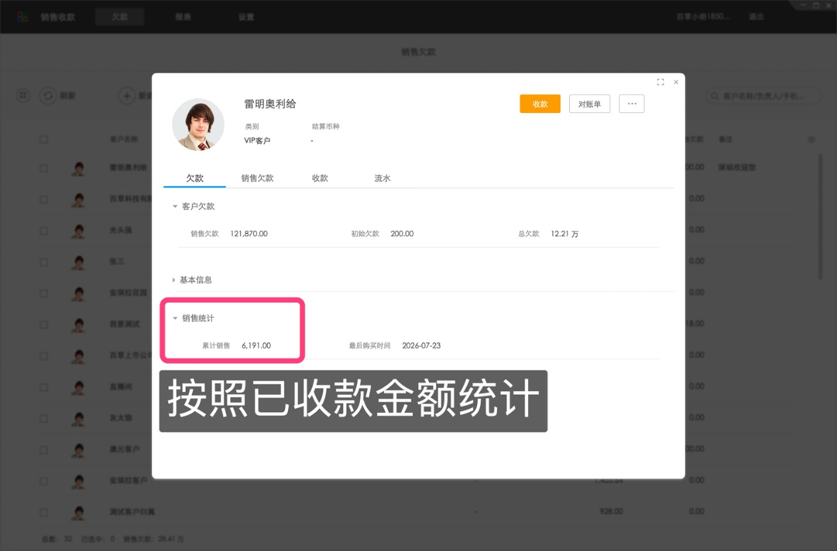837x551 pixels.
Task: Tick the checkbox for row 灰太狼
Action: point(44,417)
